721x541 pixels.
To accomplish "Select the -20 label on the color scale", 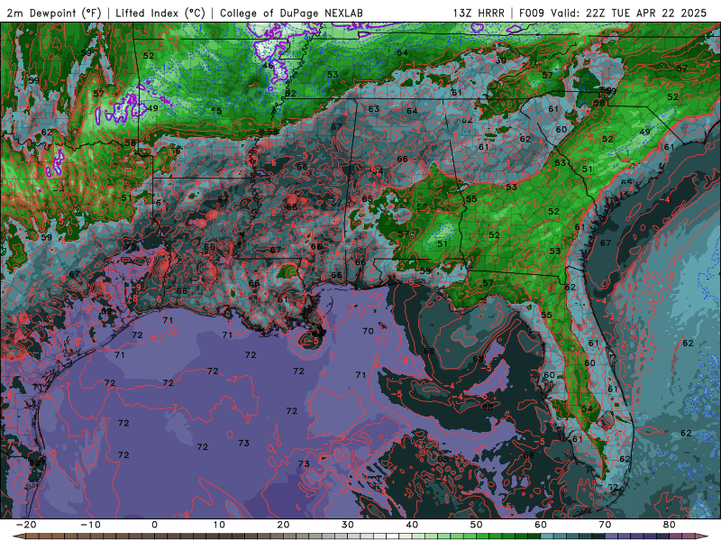I will pyautogui.click(x=26, y=525).
